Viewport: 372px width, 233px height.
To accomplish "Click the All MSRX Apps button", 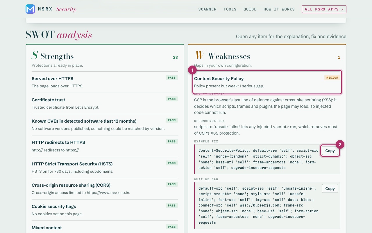I will pos(324,9).
